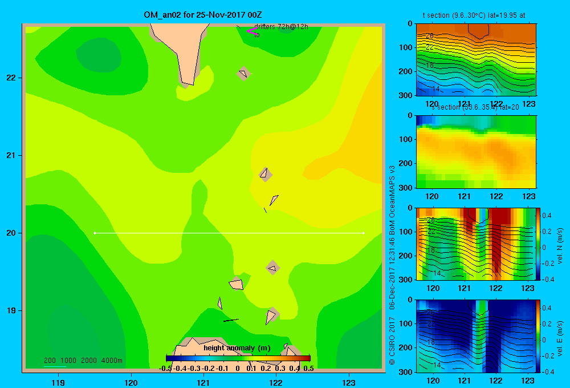The width and height of the screenshot is (570, 388).
Task: Click longitude label 119 on main map
Action: pos(58,382)
